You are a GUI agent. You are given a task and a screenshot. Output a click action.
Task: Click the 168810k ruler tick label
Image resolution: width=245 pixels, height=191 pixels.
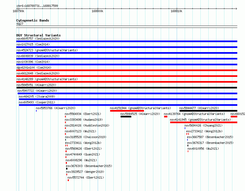[176, 11]
